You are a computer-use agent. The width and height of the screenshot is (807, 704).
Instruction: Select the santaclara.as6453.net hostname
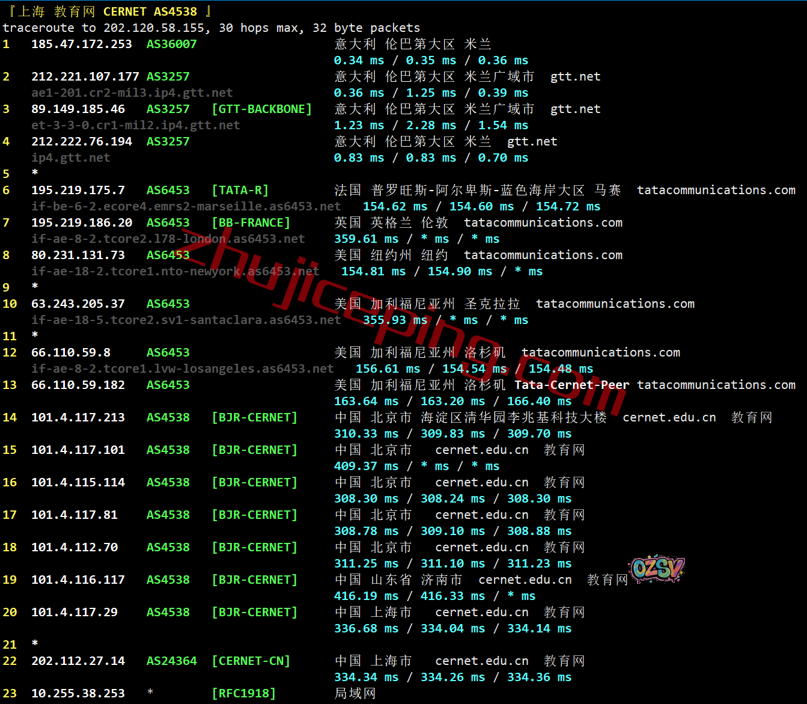[186, 320]
